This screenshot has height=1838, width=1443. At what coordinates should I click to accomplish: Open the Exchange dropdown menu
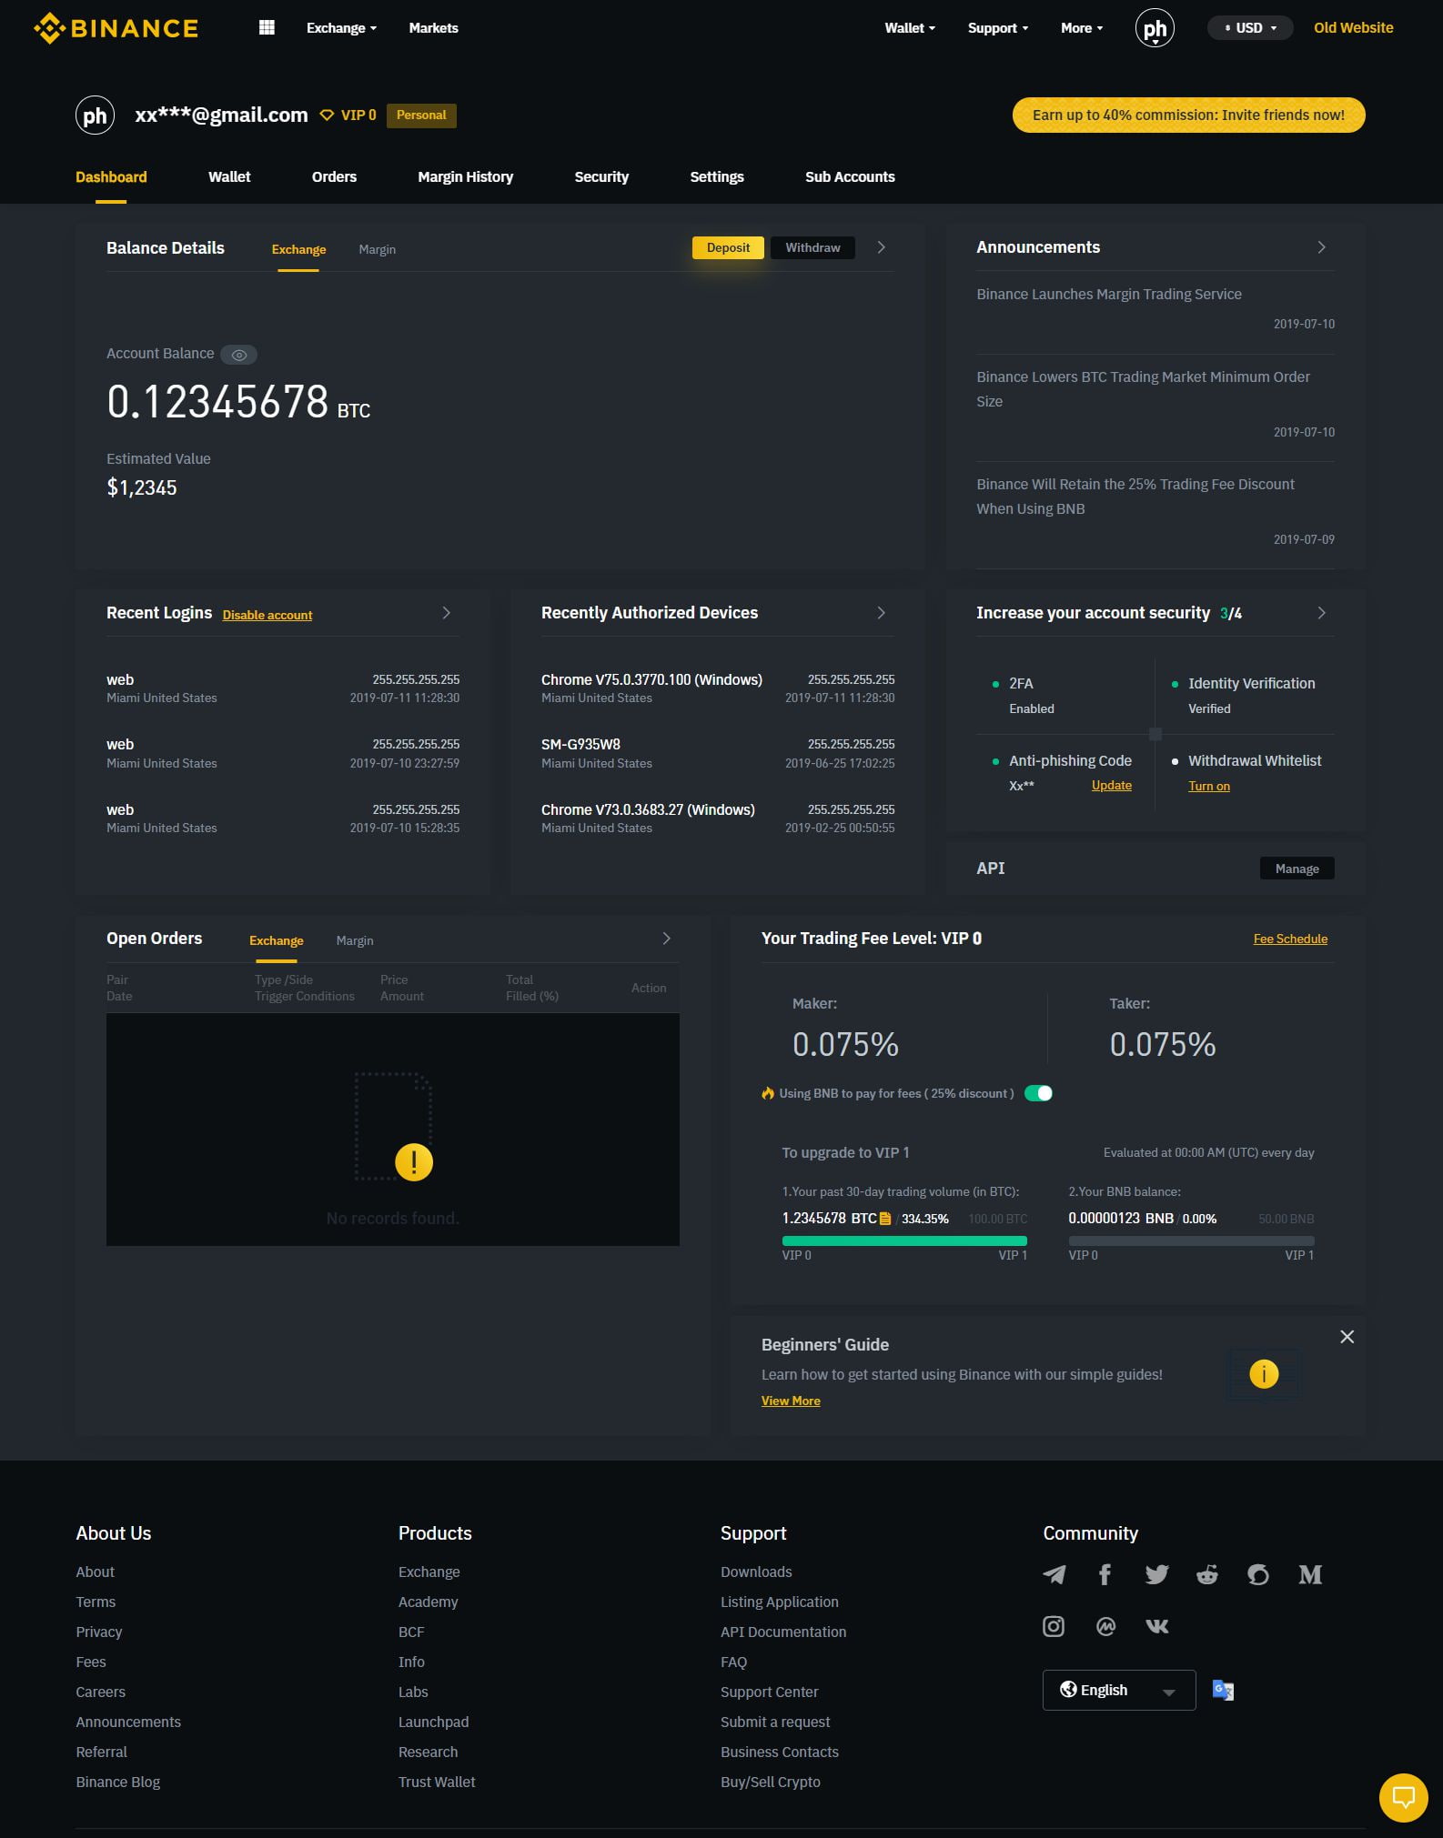click(341, 28)
